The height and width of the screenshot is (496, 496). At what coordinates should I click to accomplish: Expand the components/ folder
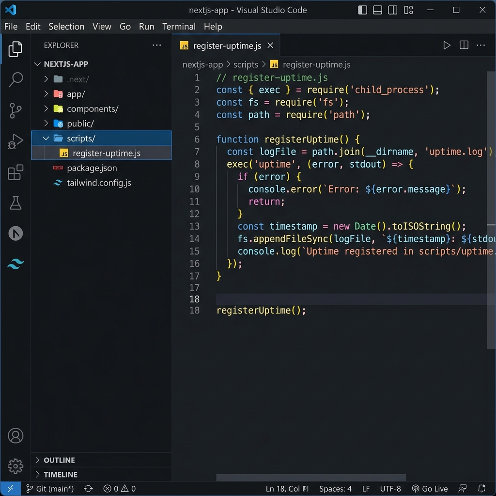tap(46, 108)
